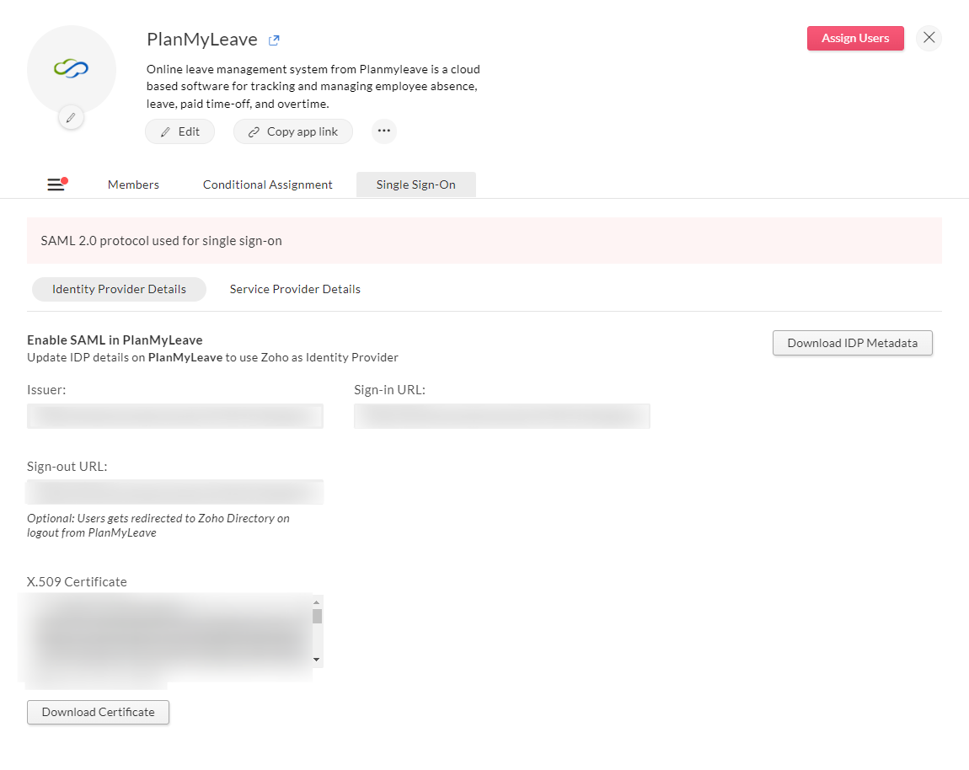Image resolution: width=969 pixels, height=770 pixels.
Task: Click certificate scrollbar up arrow
Action: click(317, 602)
